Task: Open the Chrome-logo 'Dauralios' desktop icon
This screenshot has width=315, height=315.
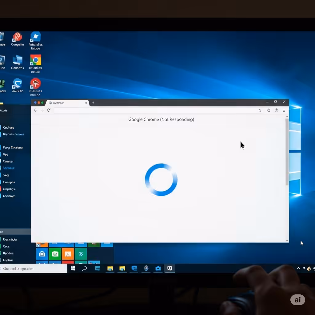Action: (x=35, y=64)
